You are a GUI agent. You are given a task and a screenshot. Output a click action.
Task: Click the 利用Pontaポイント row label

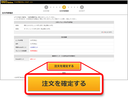click(21, 47)
